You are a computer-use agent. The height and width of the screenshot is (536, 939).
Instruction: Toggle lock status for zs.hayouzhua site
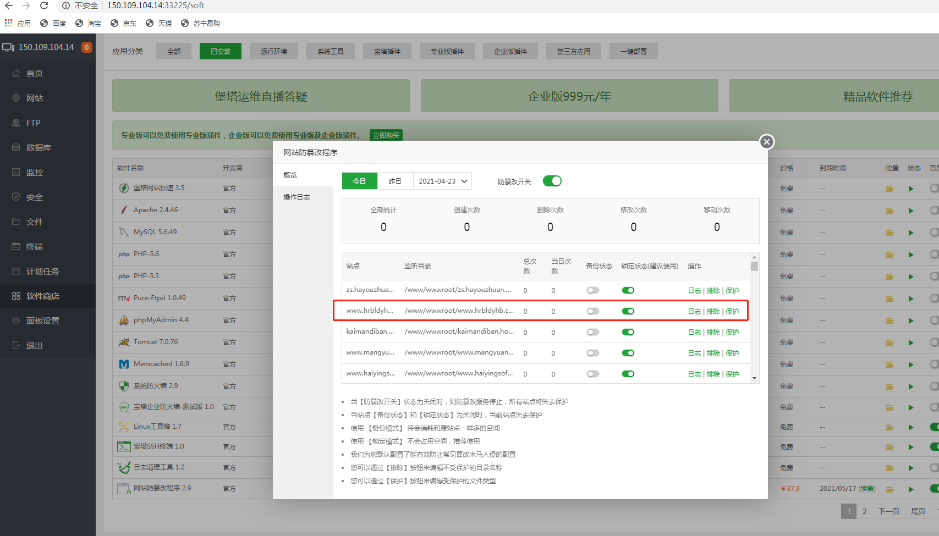(x=628, y=290)
